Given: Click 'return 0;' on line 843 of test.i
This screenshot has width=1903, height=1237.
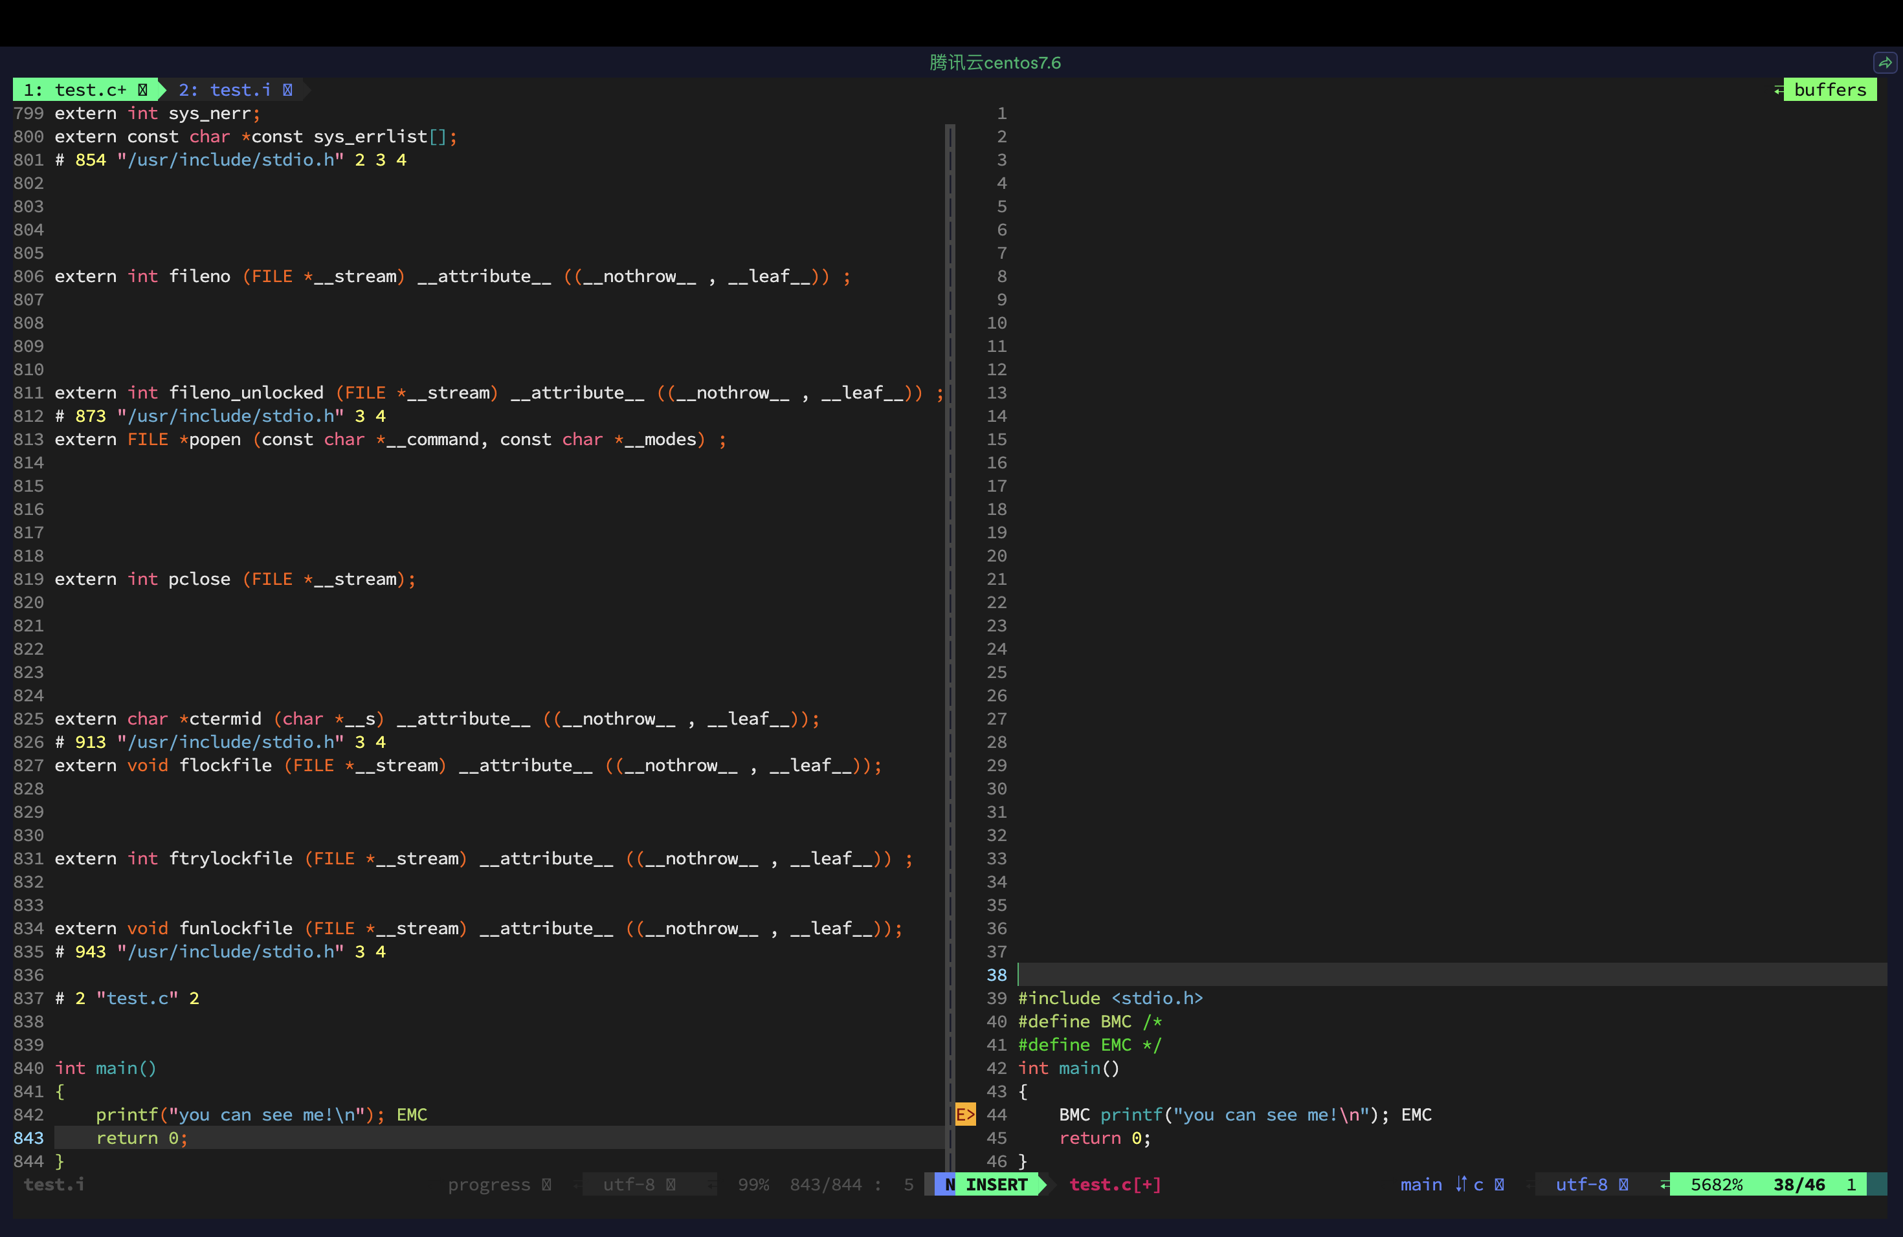Looking at the screenshot, I should 142,1138.
